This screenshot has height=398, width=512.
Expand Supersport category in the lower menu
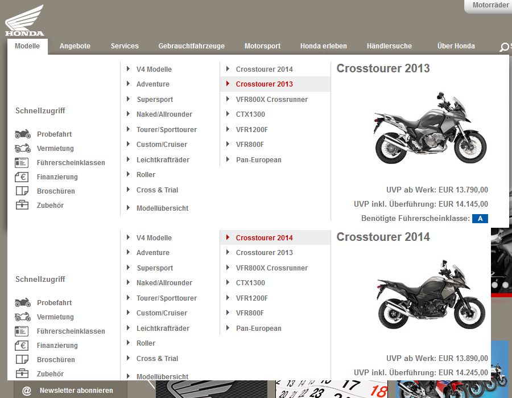[155, 268]
